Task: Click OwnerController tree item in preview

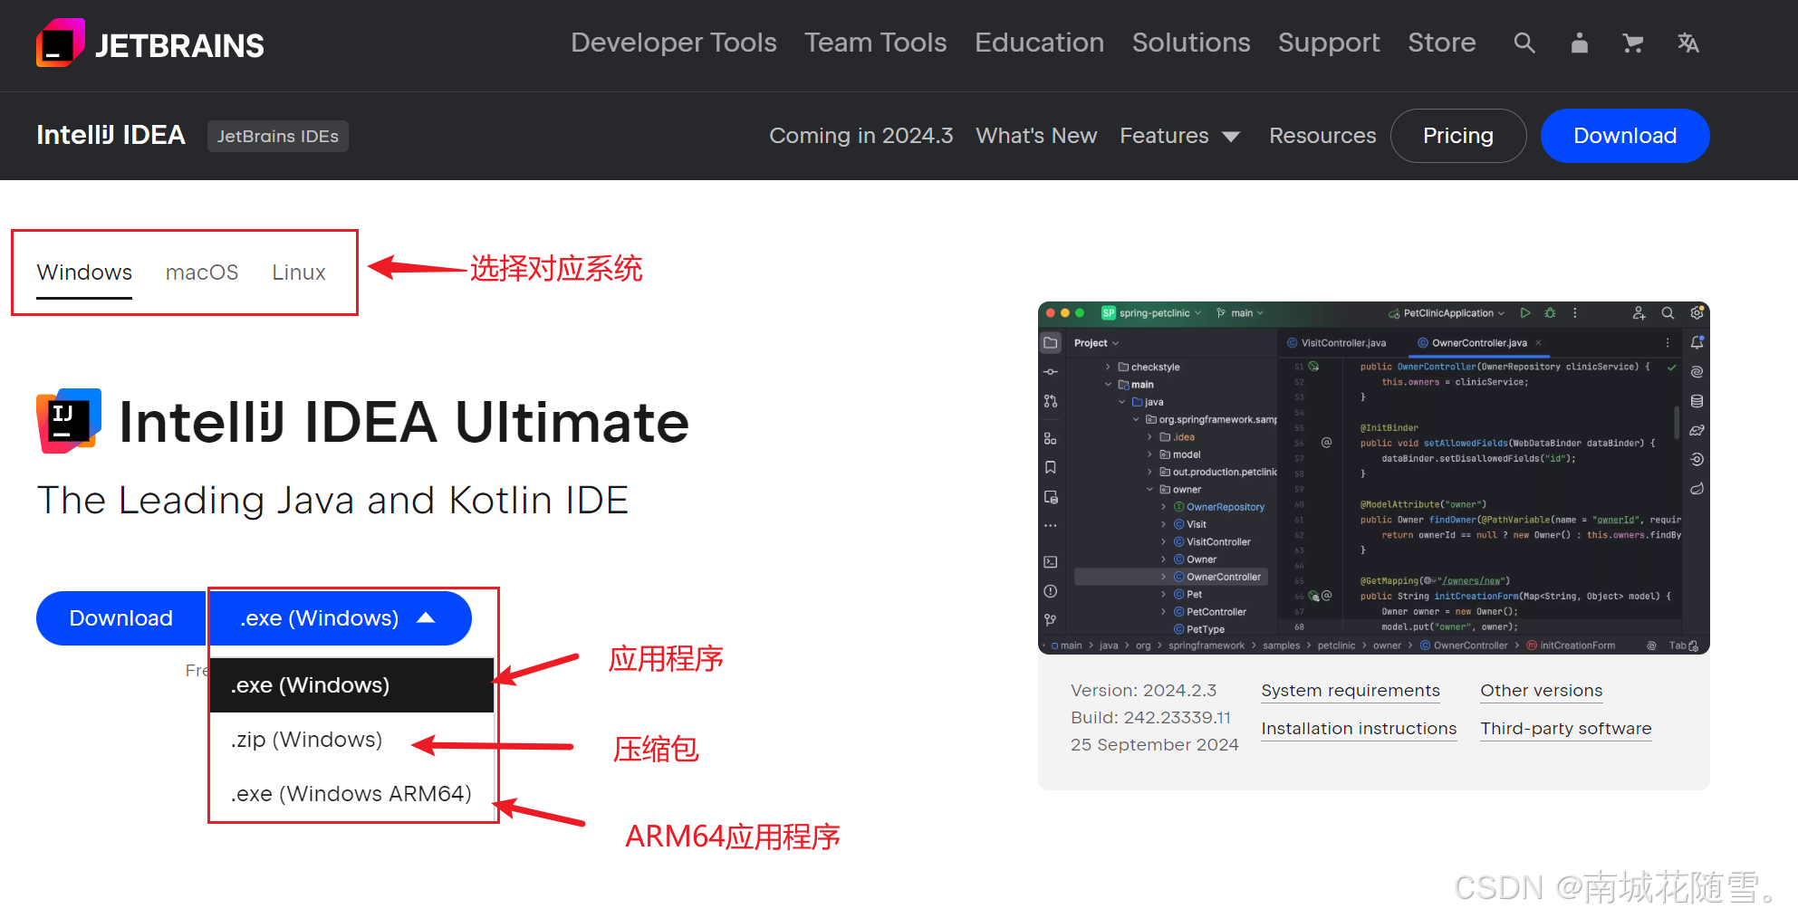Action: (1171, 577)
